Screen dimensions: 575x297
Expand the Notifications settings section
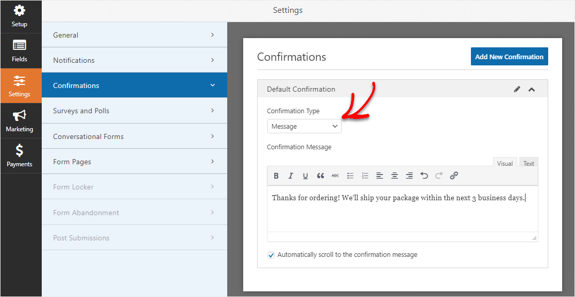point(134,60)
